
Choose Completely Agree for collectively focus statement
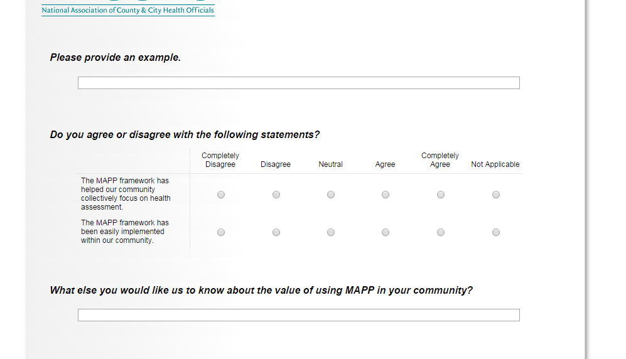click(441, 195)
